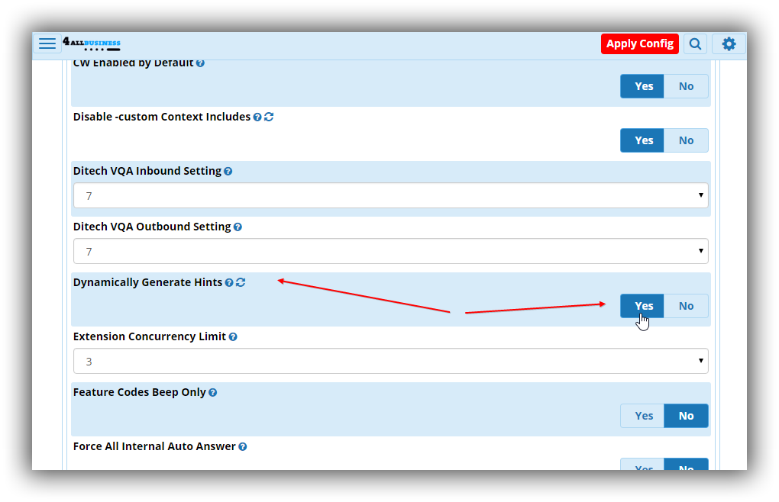
Task: Click reset icon next to Dynamically Generate Hints
Action: [x=241, y=282]
